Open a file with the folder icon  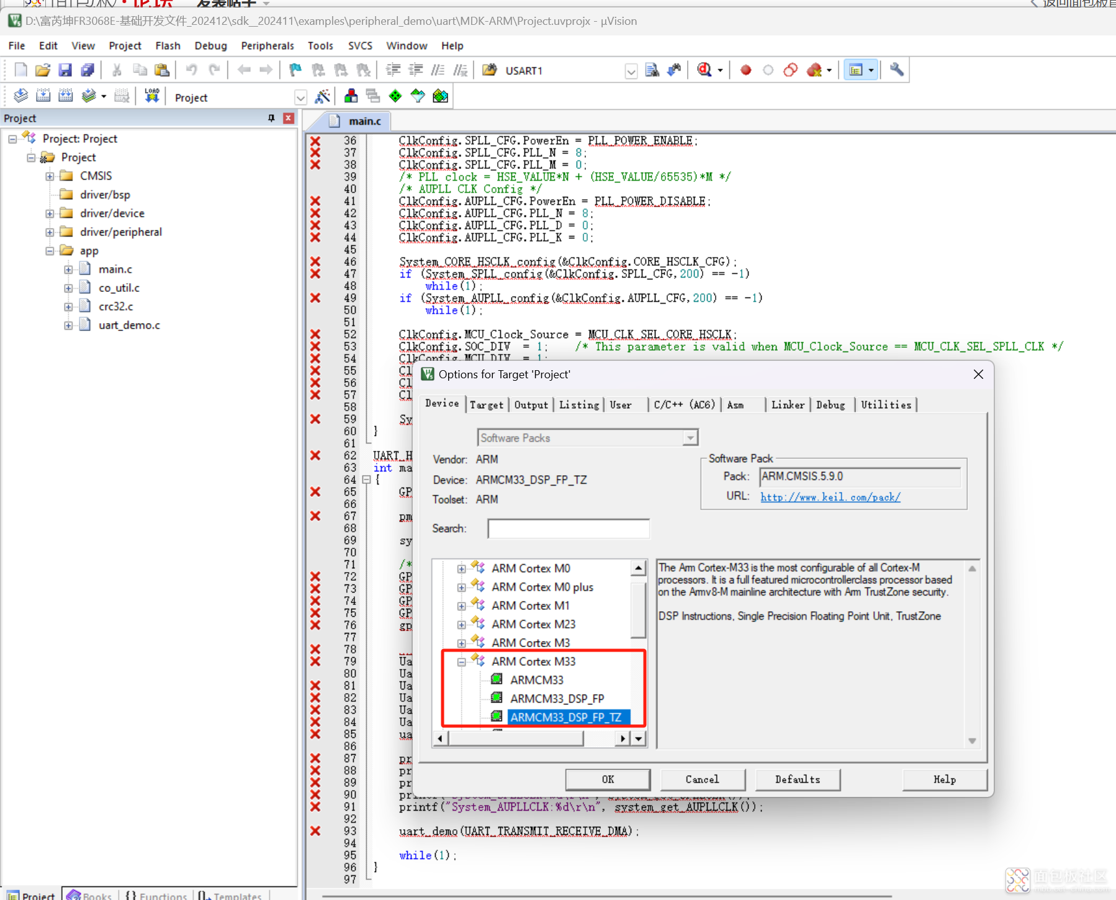coord(43,70)
